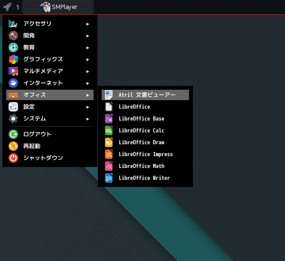This screenshot has height=261, width=285.
Task: Click the グラフィックス colorful icon
Action: pyautogui.click(x=13, y=59)
